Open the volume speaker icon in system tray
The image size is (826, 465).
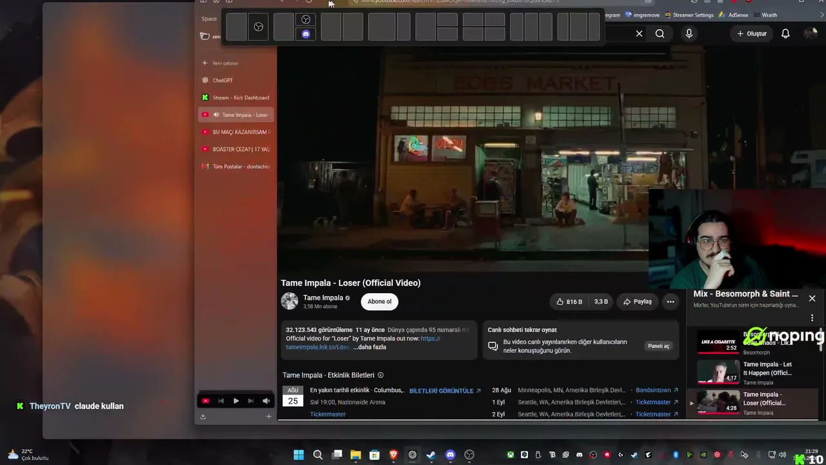coord(783,455)
